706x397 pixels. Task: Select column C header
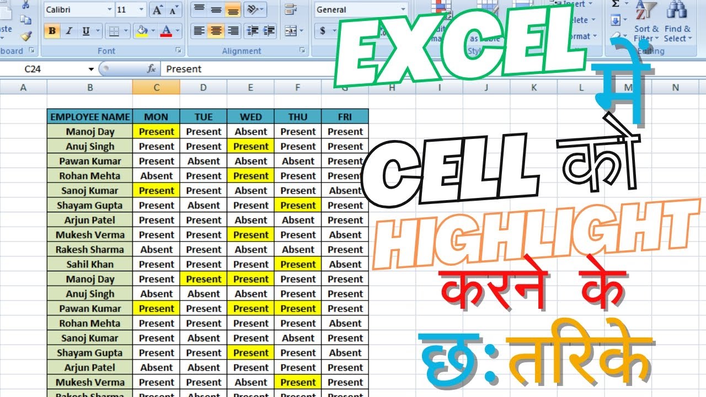(156, 87)
